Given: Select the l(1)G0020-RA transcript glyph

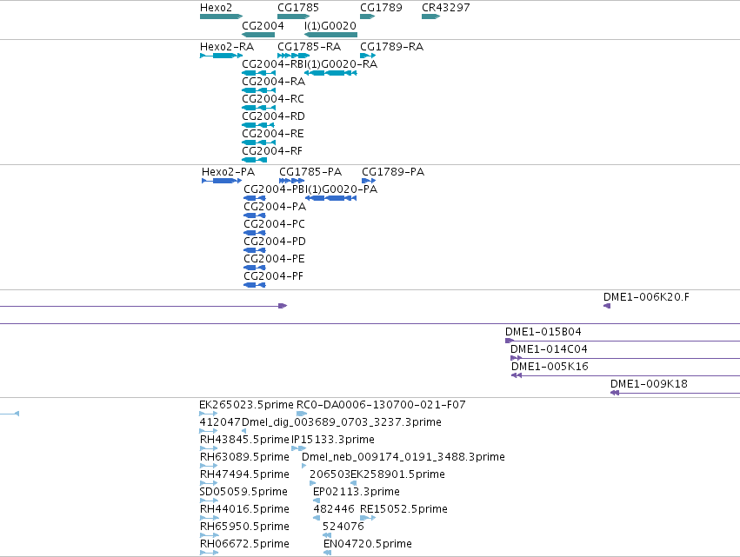Looking at the screenshot, I should 330,73.
